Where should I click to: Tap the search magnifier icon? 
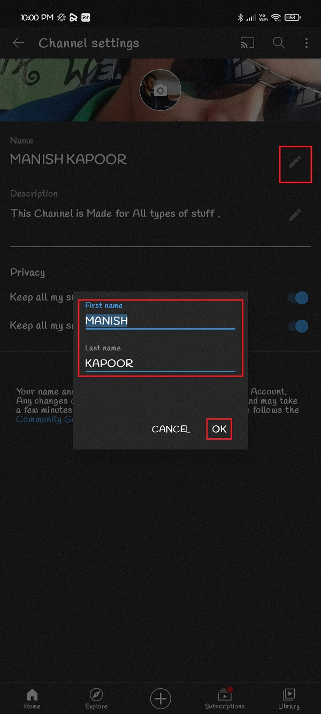pos(278,43)
